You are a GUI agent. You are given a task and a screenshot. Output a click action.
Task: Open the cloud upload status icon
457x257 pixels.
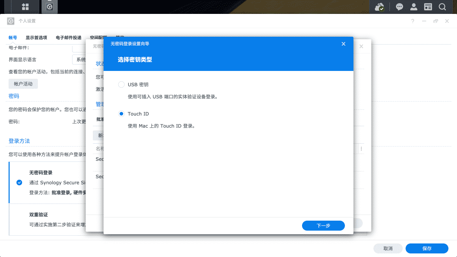(x=380, y=7)
